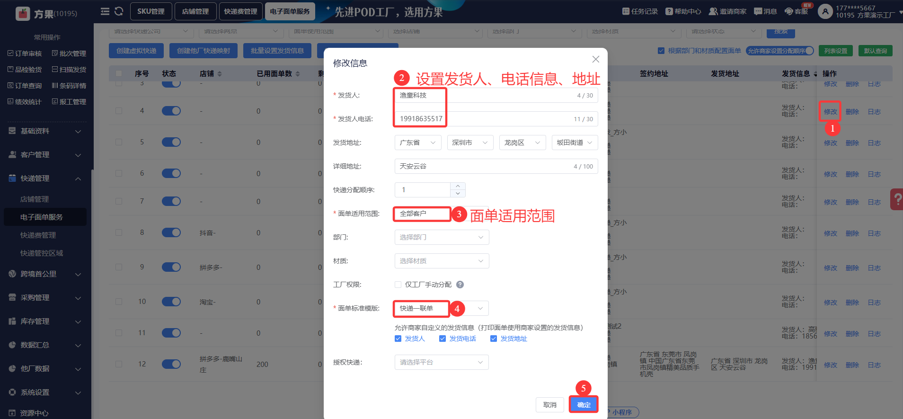Screen dimensions: 903x419
Task: Click 创建虚拟快递 button
Action: pos(136,51)
